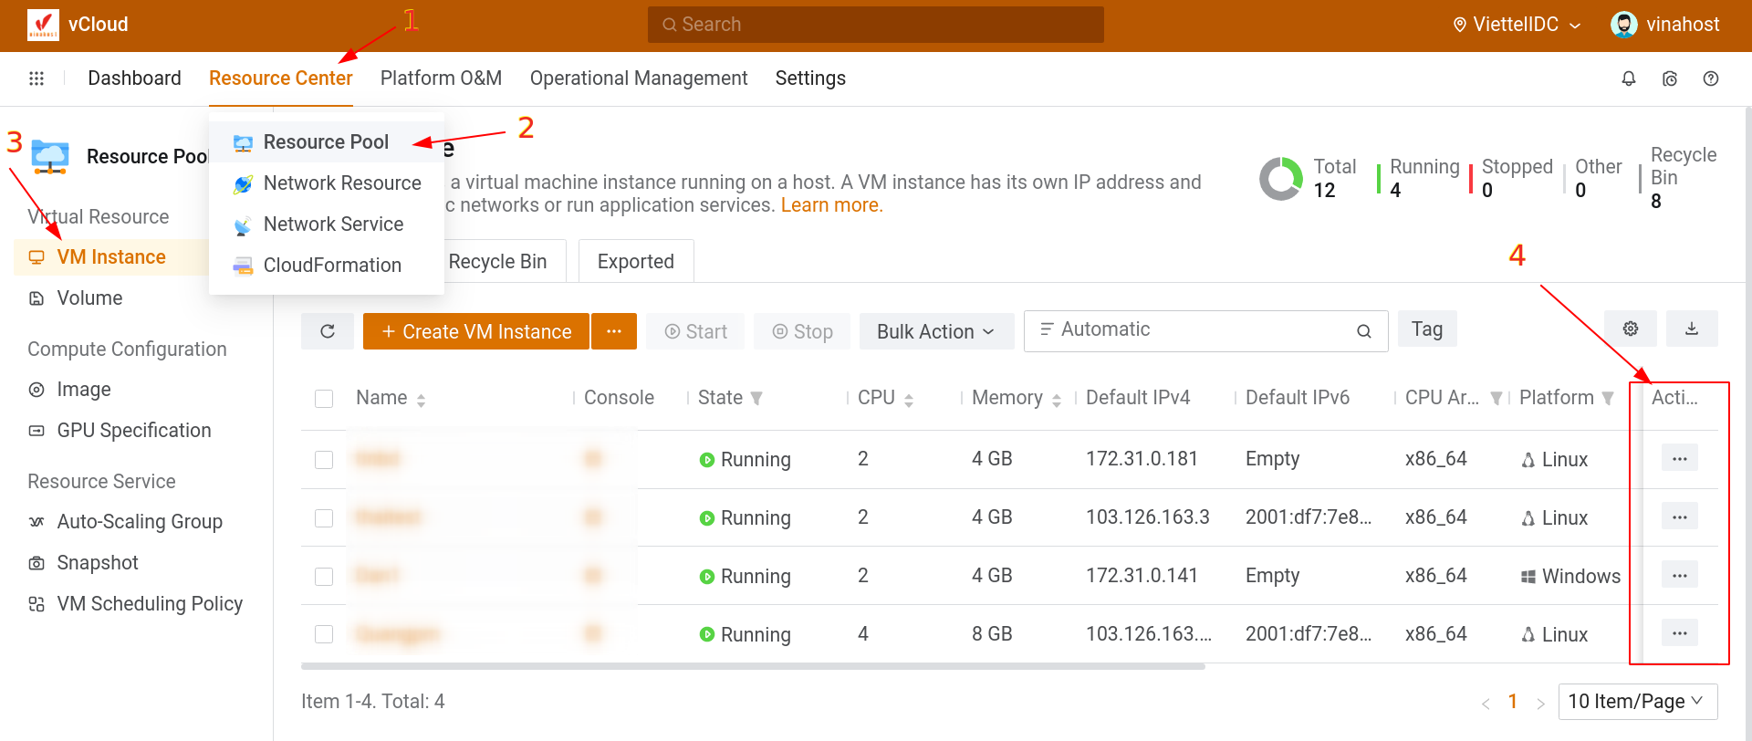The height and width of the screenshot is (741, 1752).
Task: Open table column settings gear
Action: [1631, 329]
